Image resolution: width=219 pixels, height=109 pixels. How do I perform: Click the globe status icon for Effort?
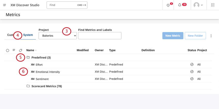[192, 65]
